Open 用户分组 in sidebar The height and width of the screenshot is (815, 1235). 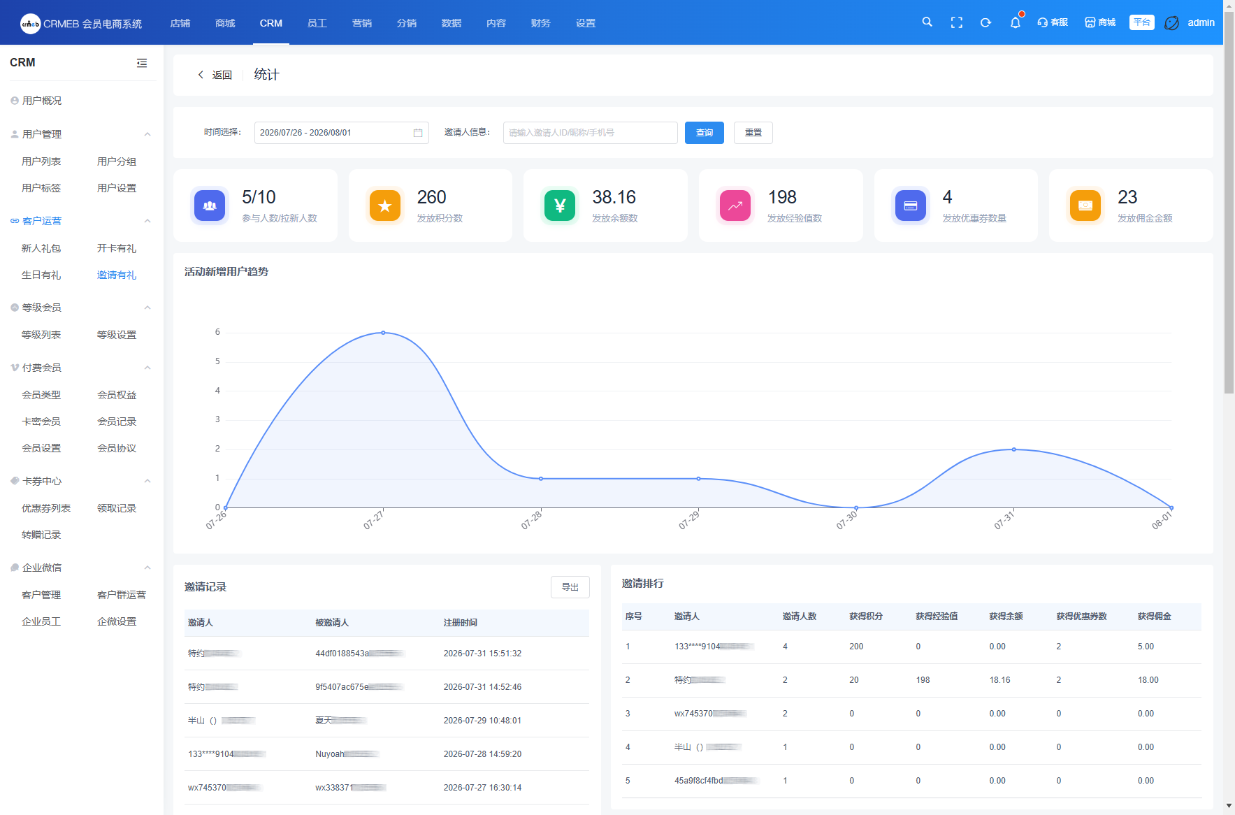117,161
